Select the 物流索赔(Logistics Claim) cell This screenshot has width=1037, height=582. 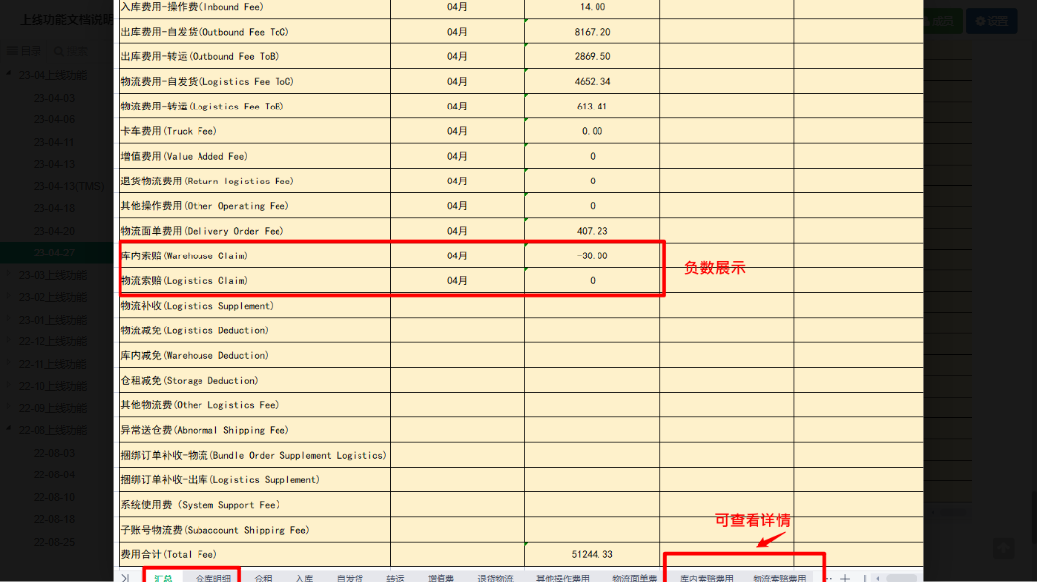pos(255,281)
